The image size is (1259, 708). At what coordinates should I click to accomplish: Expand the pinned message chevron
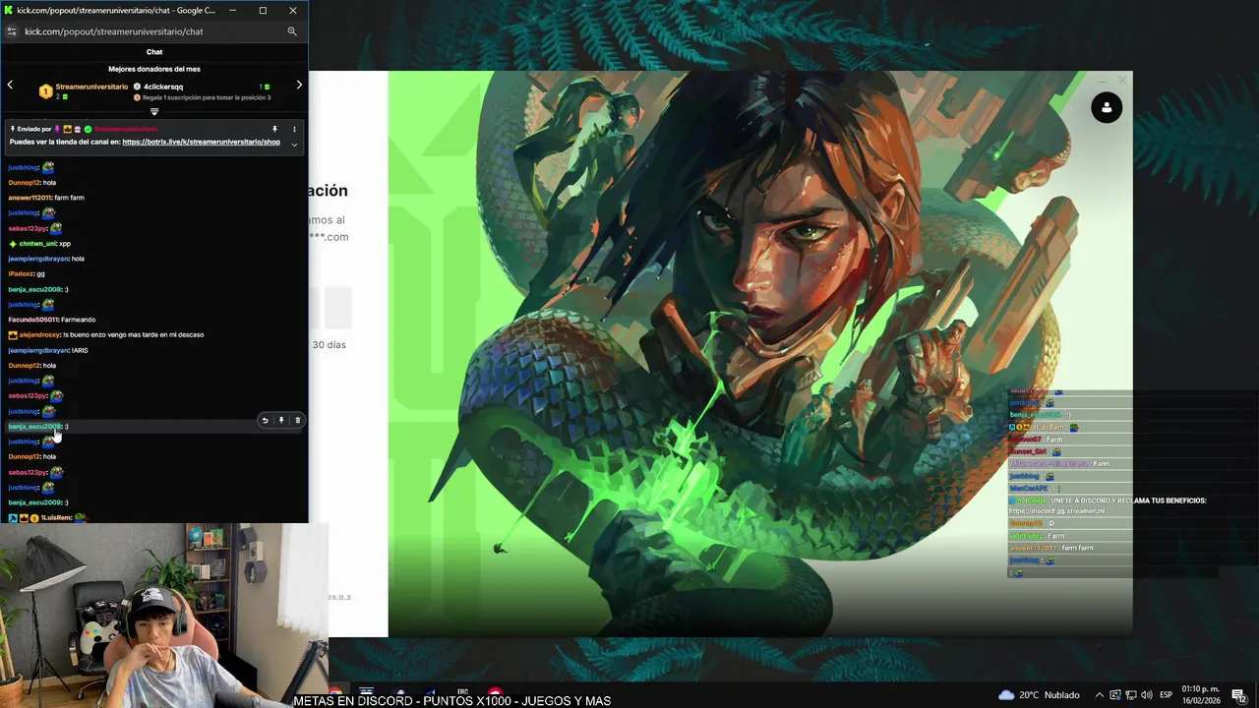point(294,145)
